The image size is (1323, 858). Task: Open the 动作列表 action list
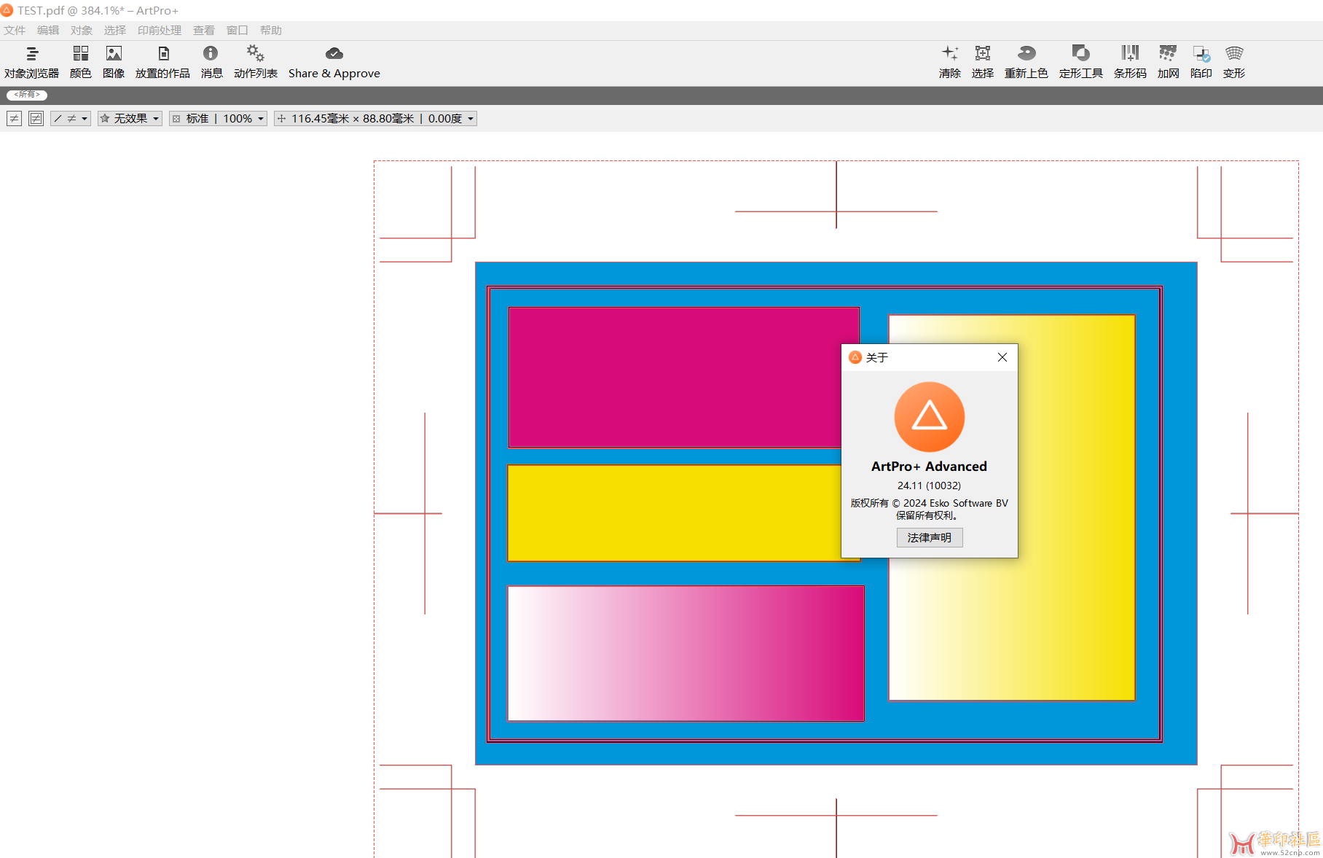255,62
